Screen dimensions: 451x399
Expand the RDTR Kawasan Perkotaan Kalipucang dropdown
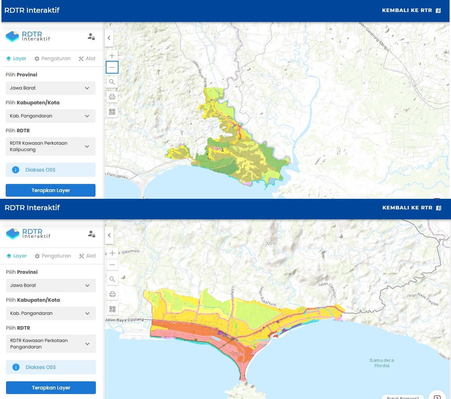click(x=51, y=146)
